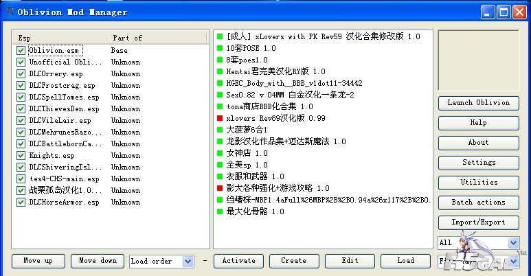Screen dimensions: 531x276
Task: Open the Utilities button menu
Action: coord(478,182)
